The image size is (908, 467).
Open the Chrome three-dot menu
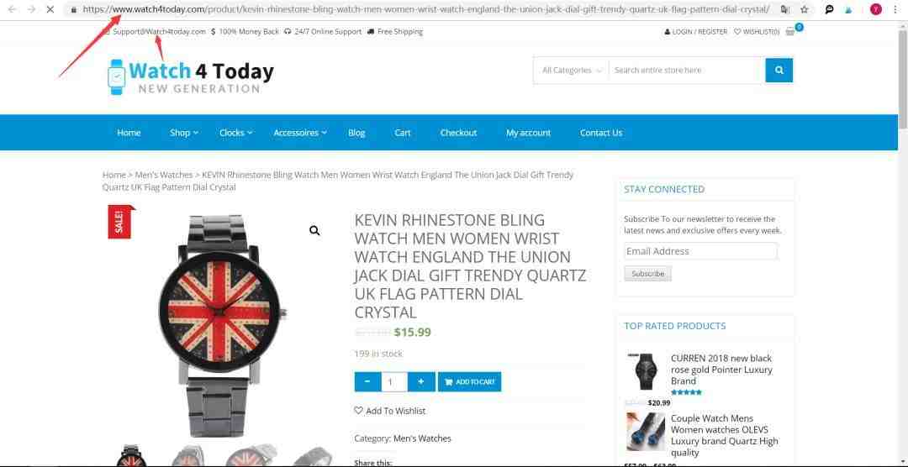click(896, 10)
